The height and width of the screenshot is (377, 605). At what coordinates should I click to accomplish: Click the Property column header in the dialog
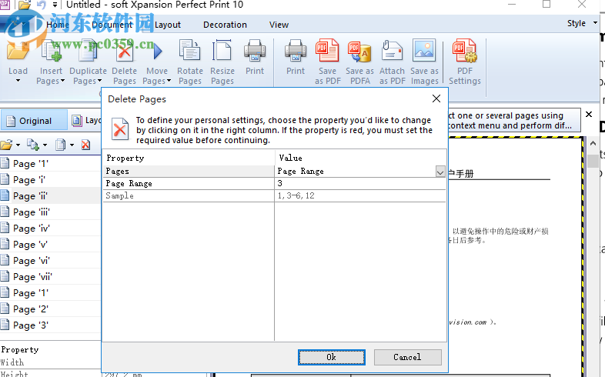click(125, 158)
